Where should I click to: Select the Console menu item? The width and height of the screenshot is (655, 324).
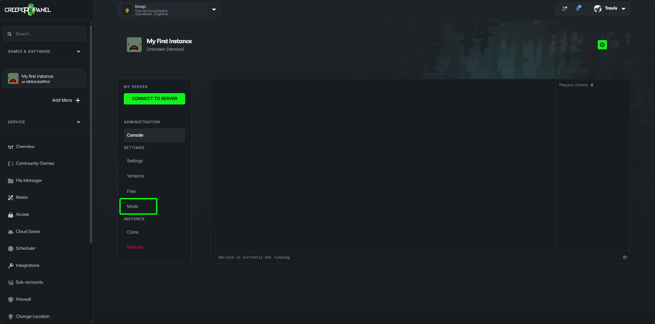(x=154, y=135)
